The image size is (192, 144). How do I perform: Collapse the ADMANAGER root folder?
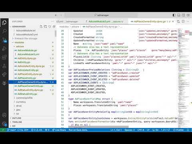[19, 26]
